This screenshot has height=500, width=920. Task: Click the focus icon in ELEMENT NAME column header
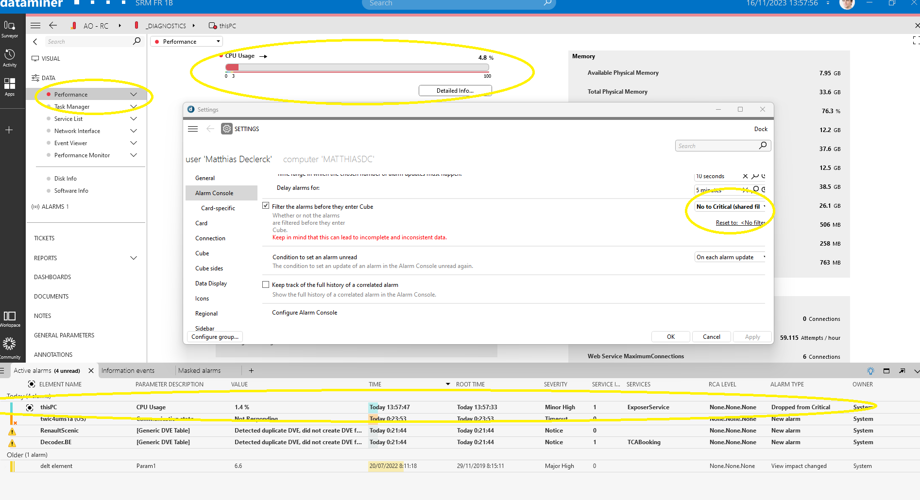click(32, 384)
